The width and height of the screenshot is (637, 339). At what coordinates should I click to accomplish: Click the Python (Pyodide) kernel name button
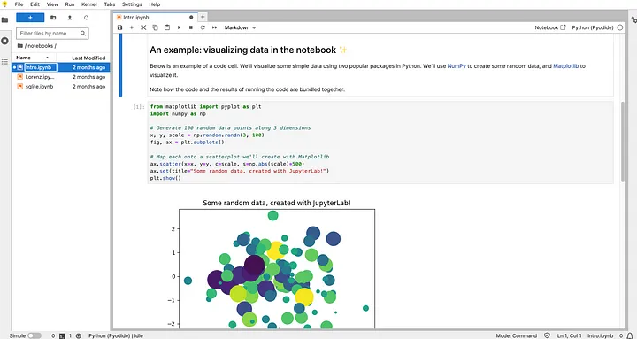tap(593, 27)
